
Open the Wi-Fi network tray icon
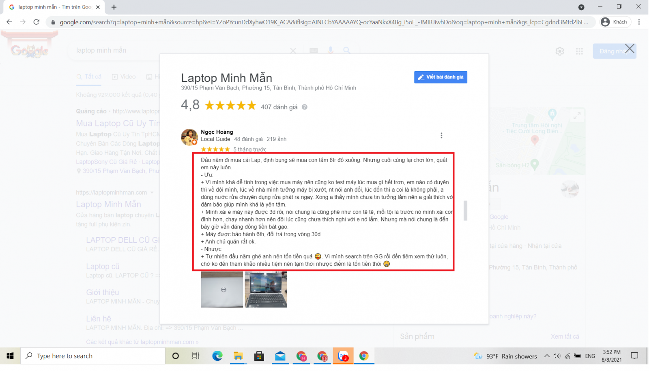tap(567, 356)
